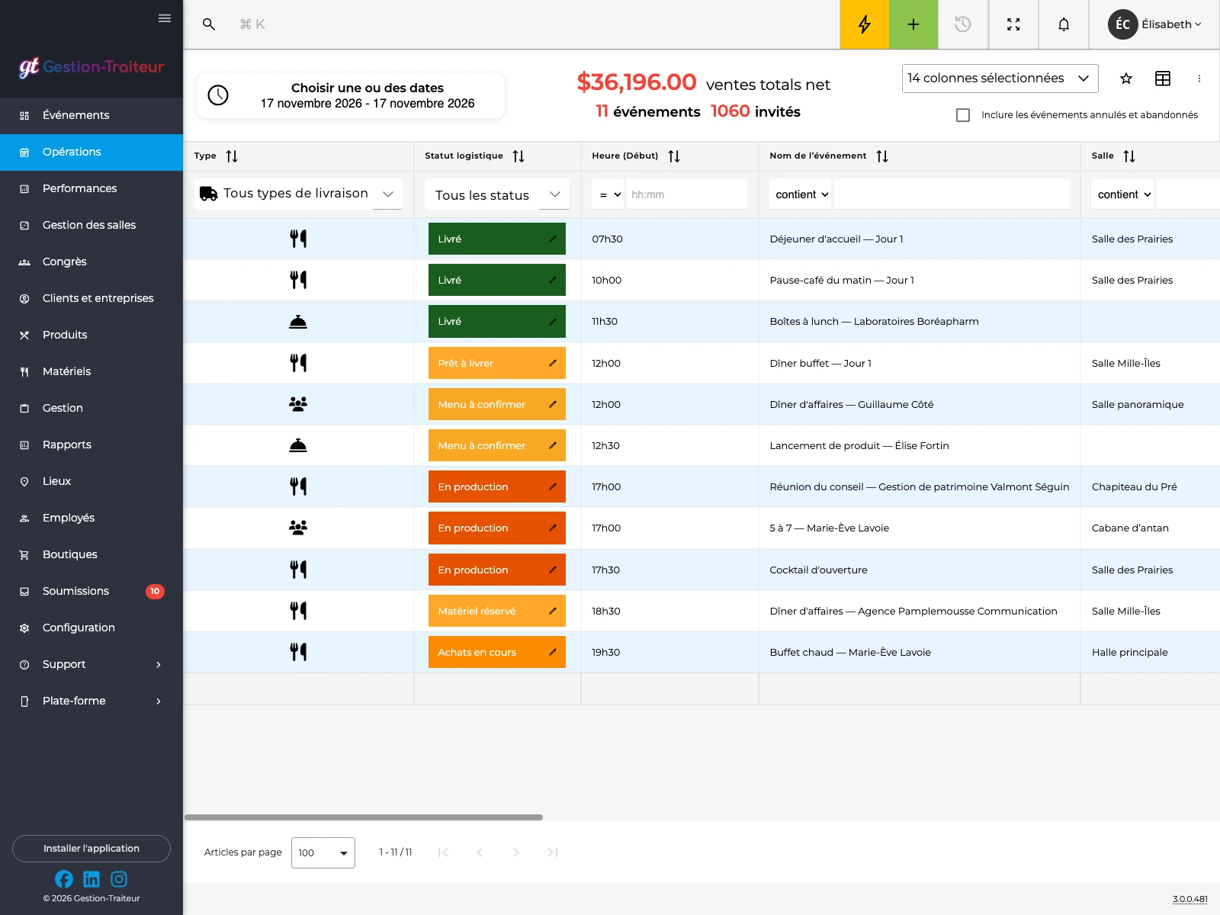Open the table layout grid icon
The width and height of the screenshot is (1220, 915).
tap(1163, 79)
